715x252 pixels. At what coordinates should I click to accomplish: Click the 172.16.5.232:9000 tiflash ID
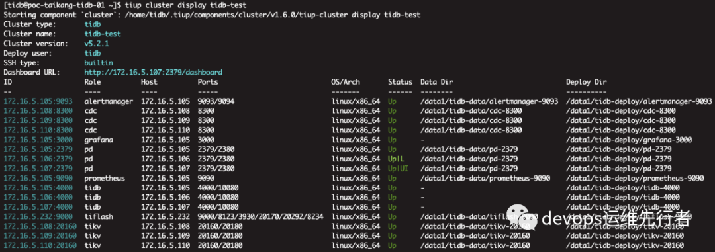[x=38, y=216]
